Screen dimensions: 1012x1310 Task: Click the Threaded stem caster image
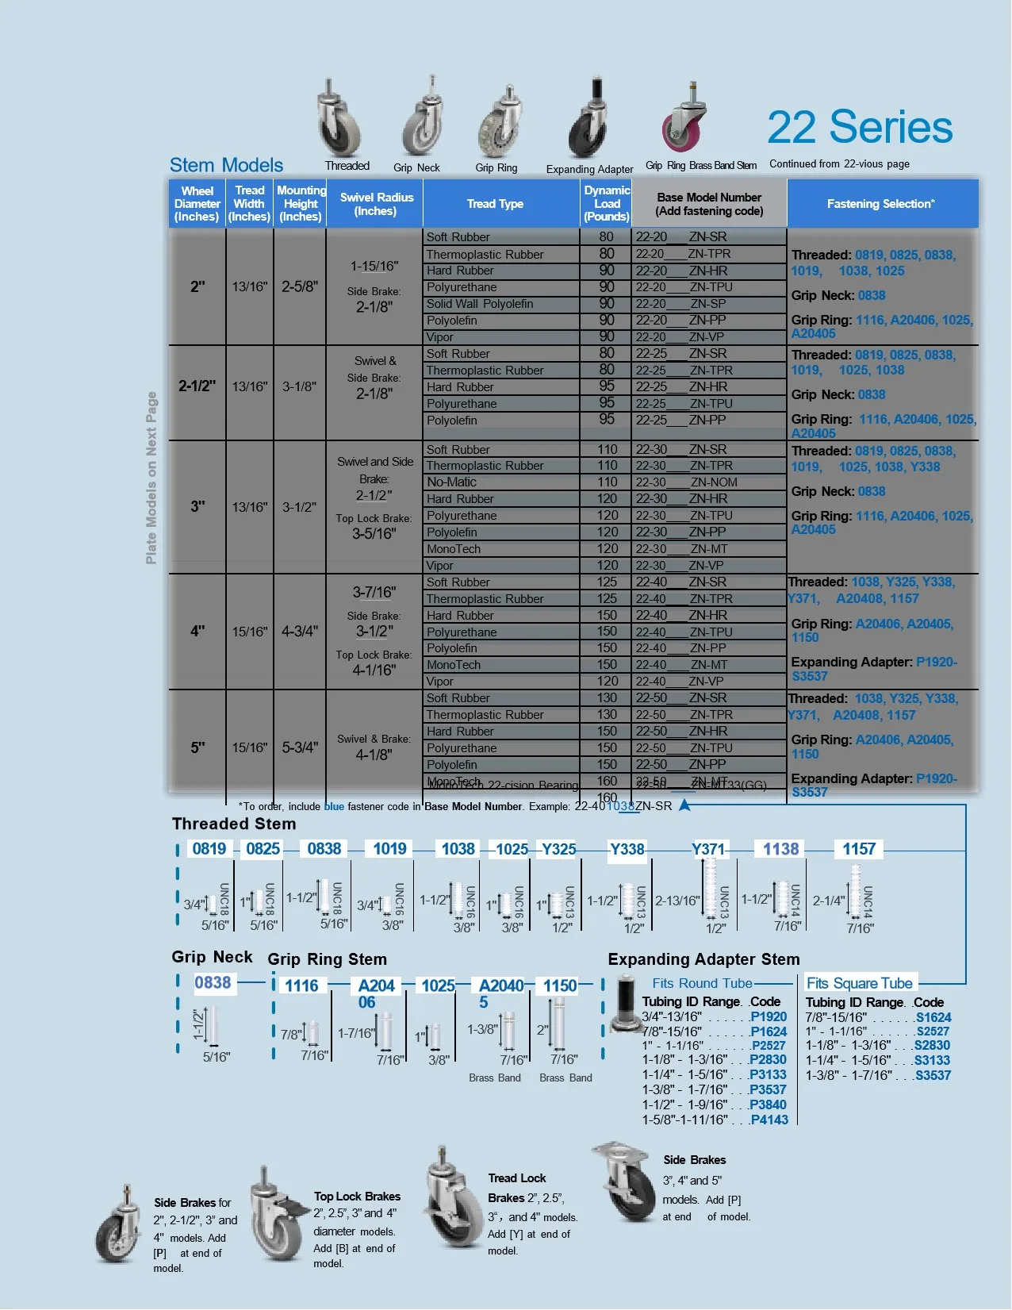tap(339, 119)
